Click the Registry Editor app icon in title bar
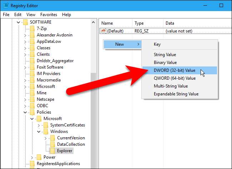The image size is (232, 169). (x=6, y=6)
